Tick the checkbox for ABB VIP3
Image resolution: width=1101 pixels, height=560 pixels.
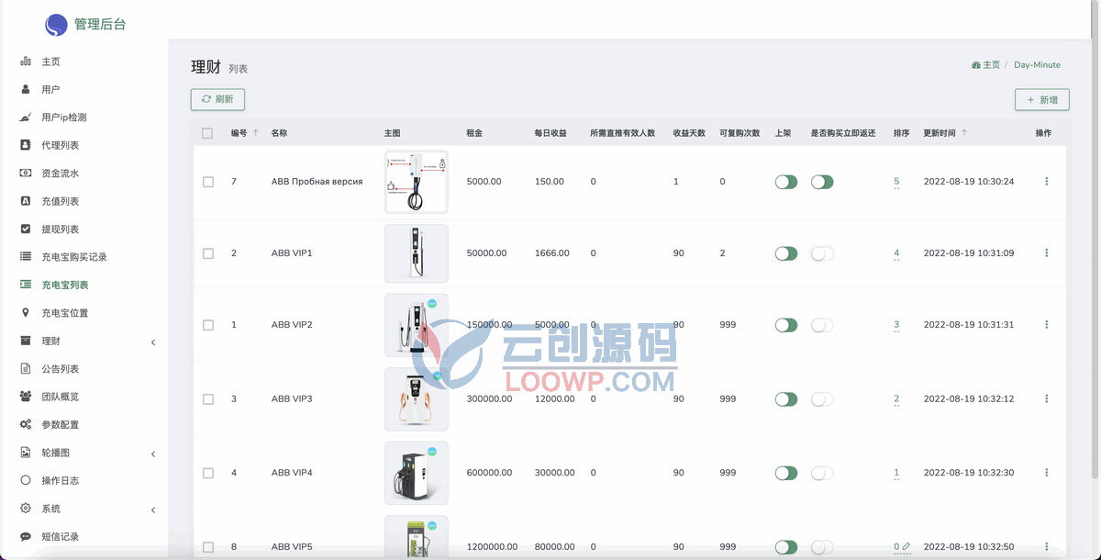(x=208, y=399)
